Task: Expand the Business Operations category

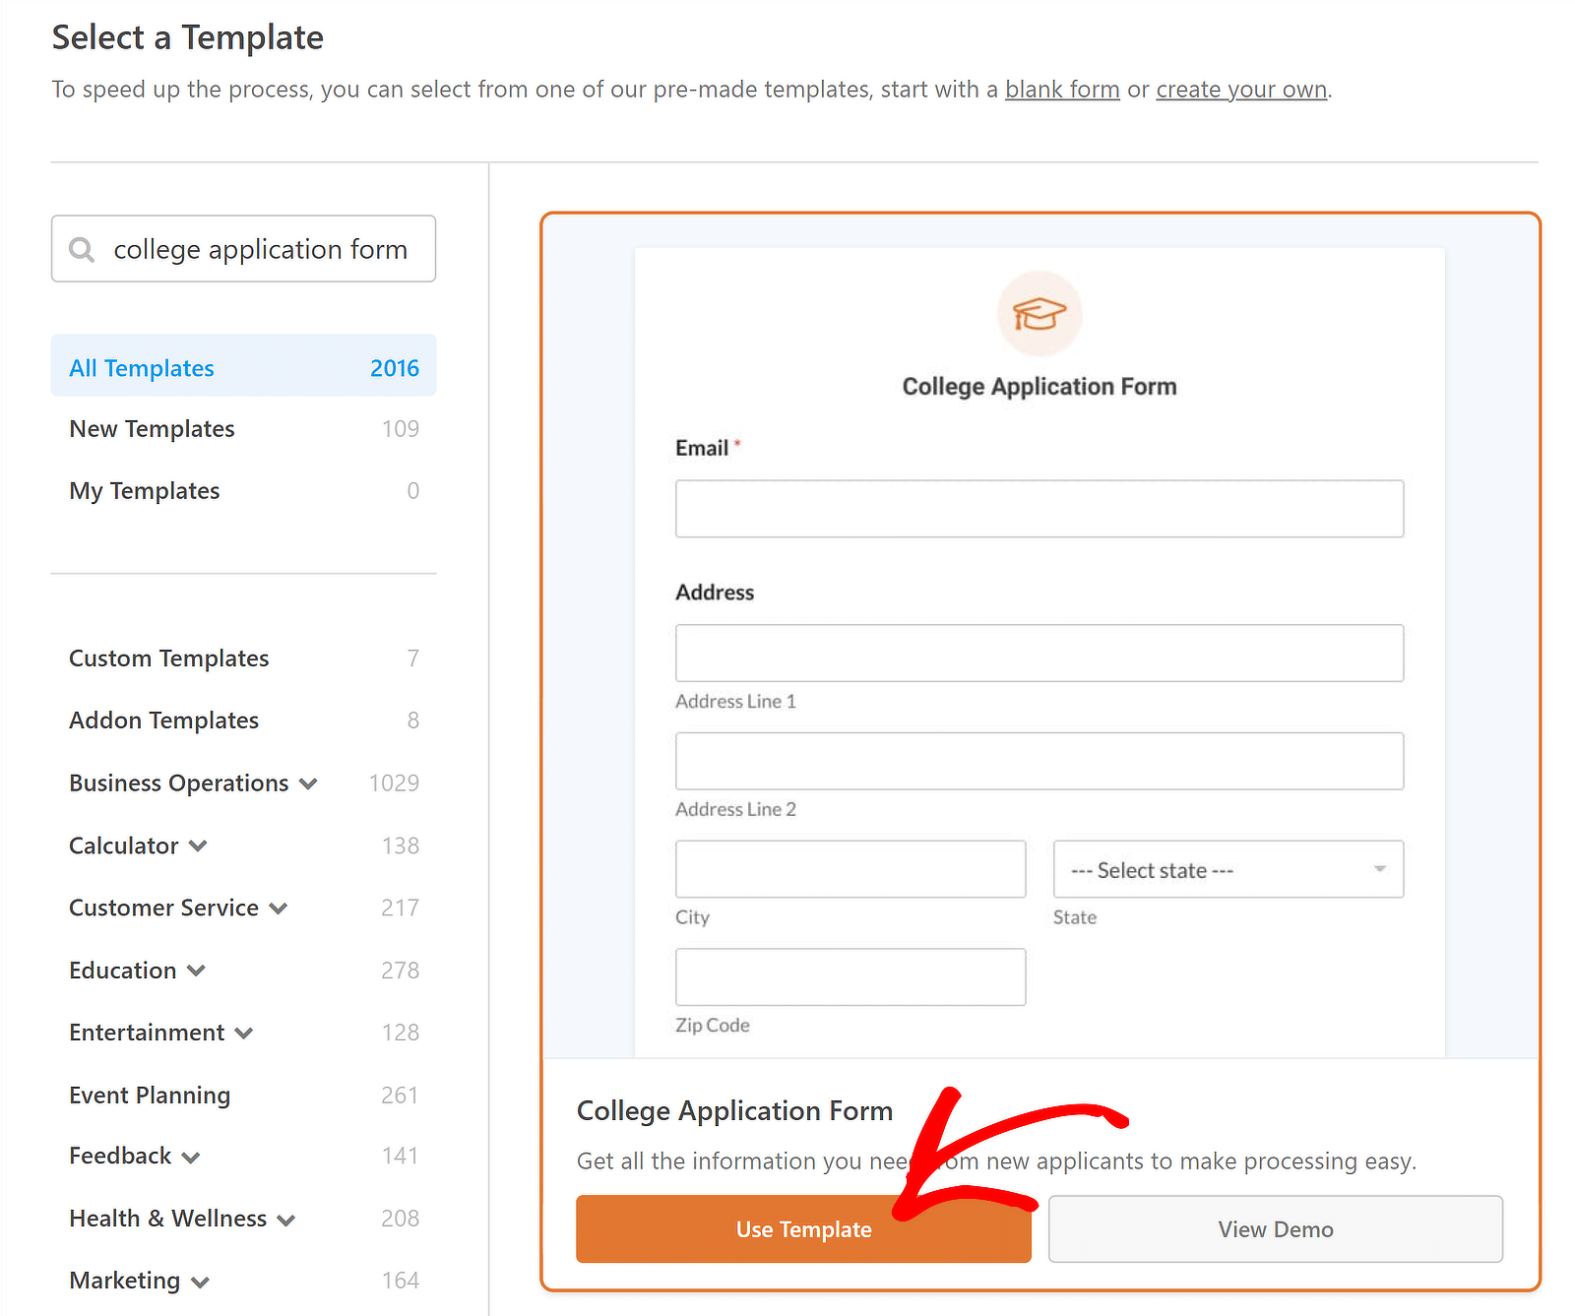Action: (307, 783)
